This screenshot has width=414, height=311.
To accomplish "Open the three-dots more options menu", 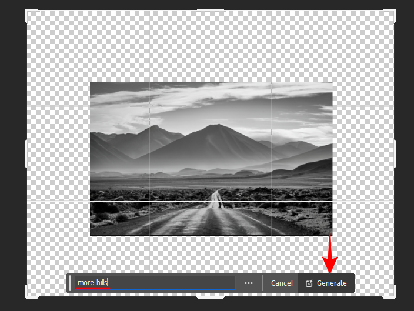I will tap(249, 283).
